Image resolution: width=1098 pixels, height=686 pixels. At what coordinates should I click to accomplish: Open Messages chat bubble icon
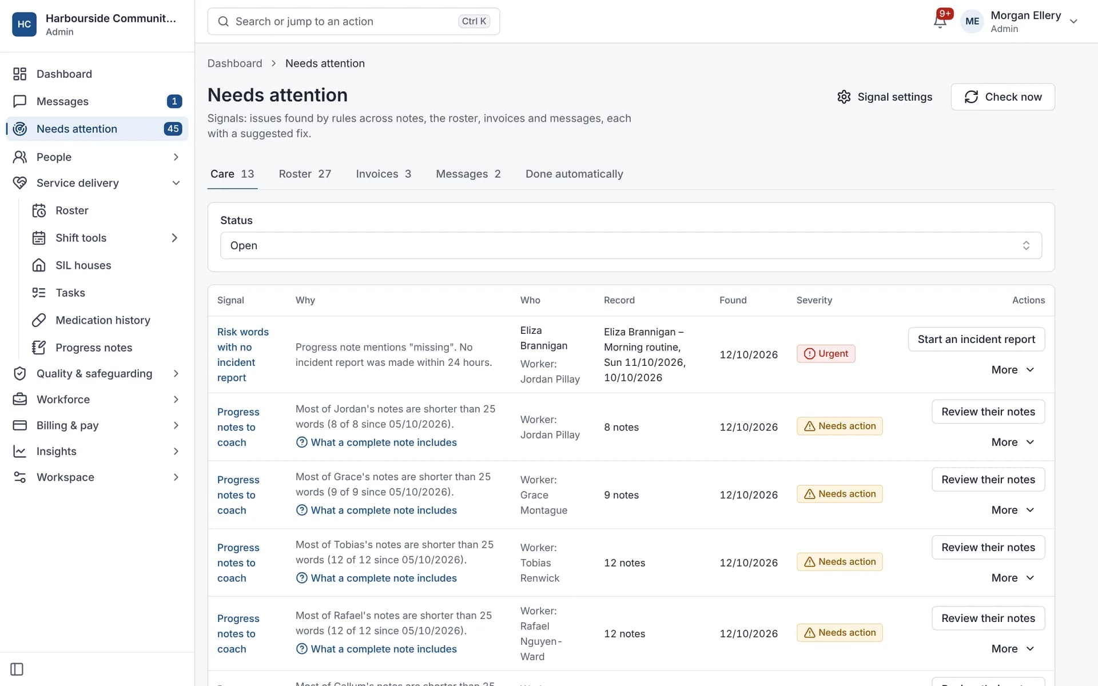20,101
